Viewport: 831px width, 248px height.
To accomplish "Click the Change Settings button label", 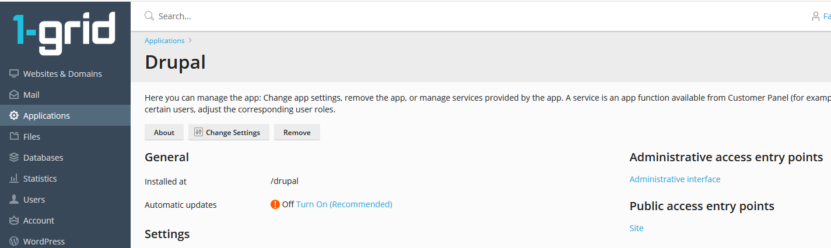I will pos(233,132).
